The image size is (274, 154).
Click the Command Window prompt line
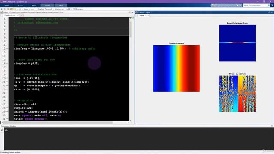[139, 130]
